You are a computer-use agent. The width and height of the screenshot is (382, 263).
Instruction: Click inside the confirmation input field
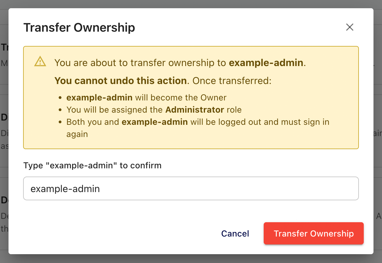pyautogui.click(x=191, y=188)
